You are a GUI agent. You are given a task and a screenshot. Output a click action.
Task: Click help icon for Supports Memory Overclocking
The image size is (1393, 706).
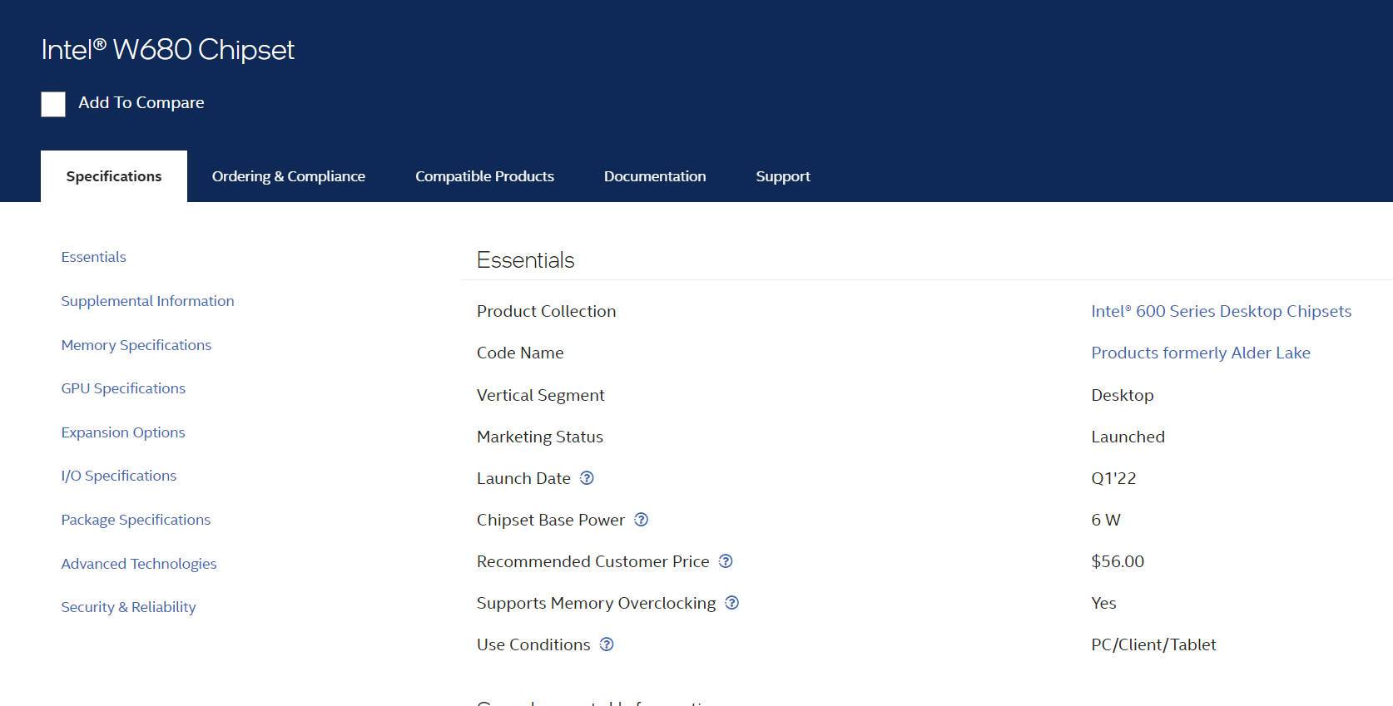(731, 603)
